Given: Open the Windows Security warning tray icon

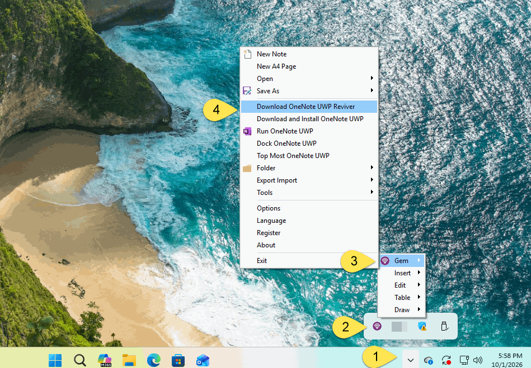Looking at the screenshot, I should coord(422,326).
